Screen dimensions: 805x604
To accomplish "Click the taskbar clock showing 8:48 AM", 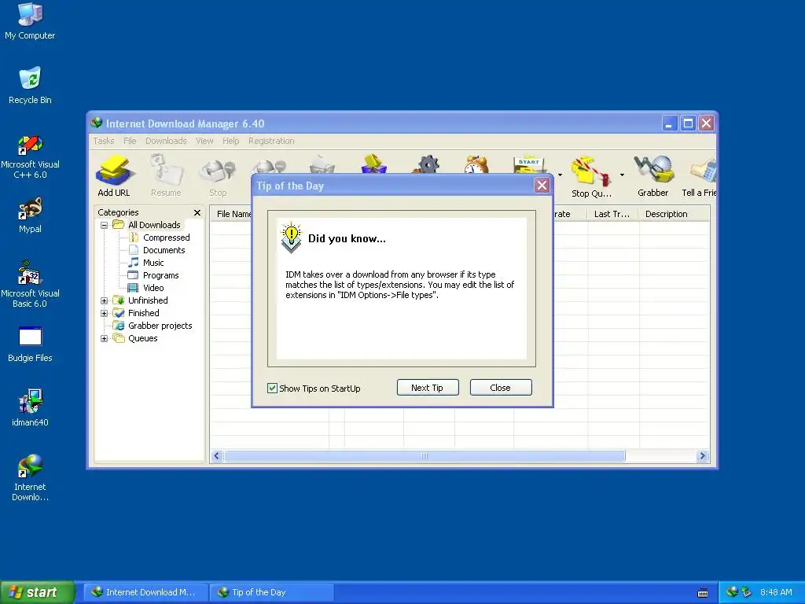I will click(x=776, y=592).
